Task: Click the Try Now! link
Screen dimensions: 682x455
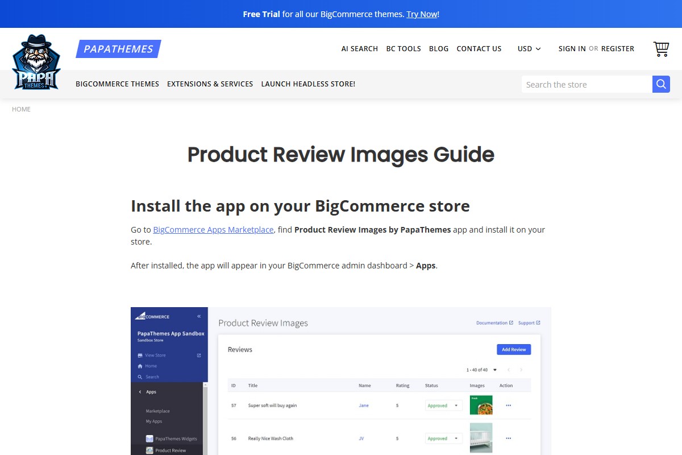Action: tap(422, 14)
